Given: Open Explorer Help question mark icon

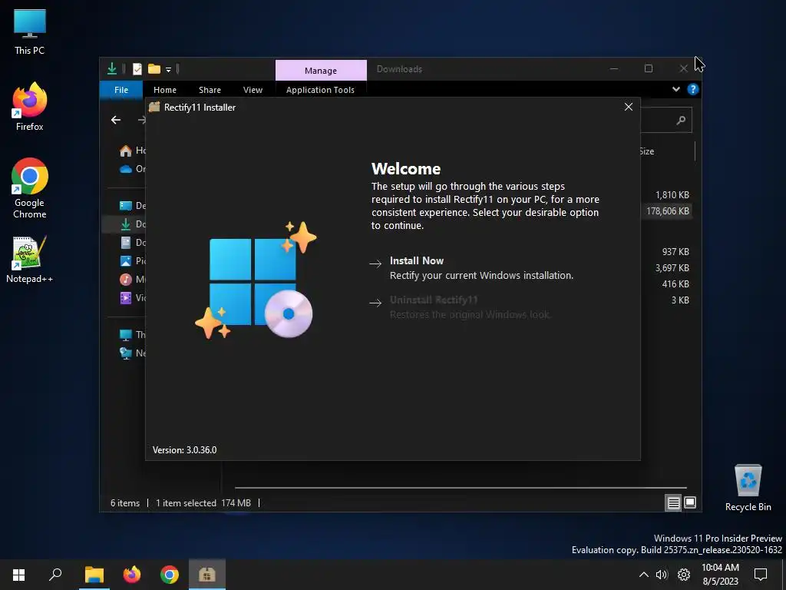Looking at the screenshot, I should click(x=693, y=89).
